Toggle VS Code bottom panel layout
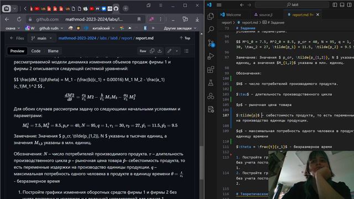 [x=342, y=5]
